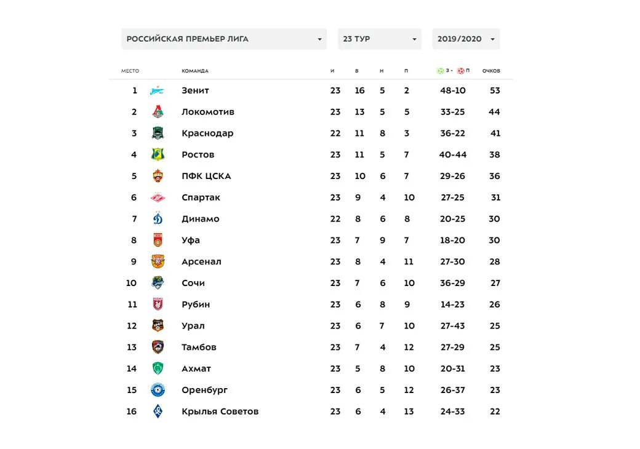Click the Krasnodar team logo
Image resolution: width=640 pixels, height=449 pixels.
click(x=158, y=133)
